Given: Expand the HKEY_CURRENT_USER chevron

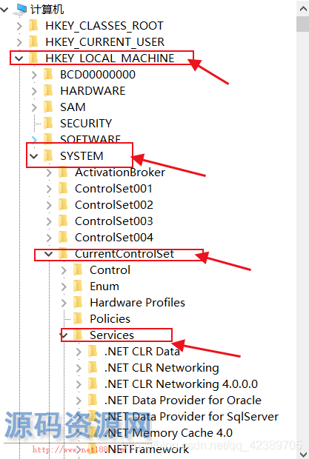Looking at the screenshot, I should point(19,42).
